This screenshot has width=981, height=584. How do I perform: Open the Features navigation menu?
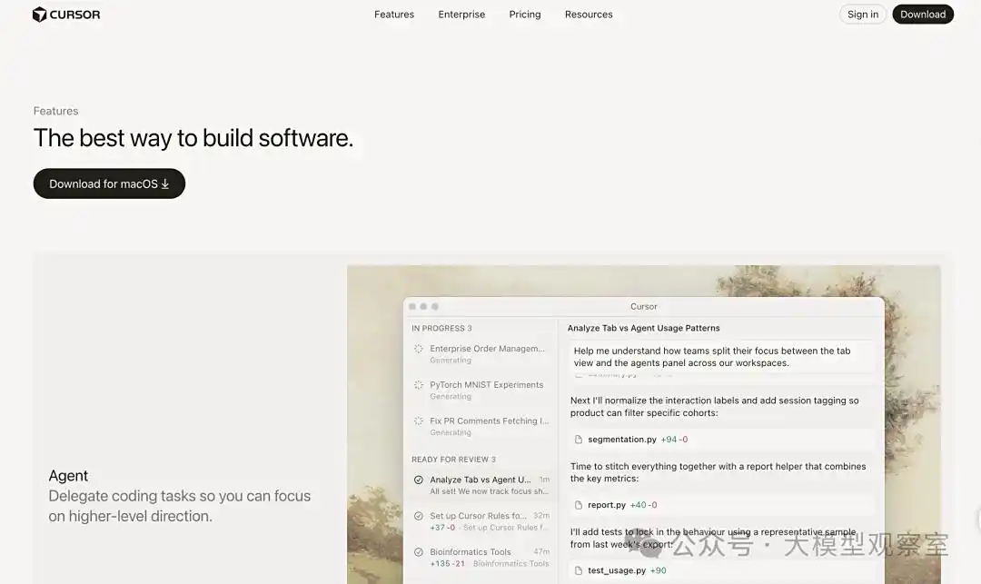393,15
